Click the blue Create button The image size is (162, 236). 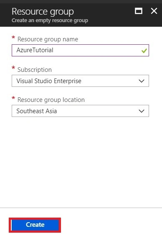35,225
